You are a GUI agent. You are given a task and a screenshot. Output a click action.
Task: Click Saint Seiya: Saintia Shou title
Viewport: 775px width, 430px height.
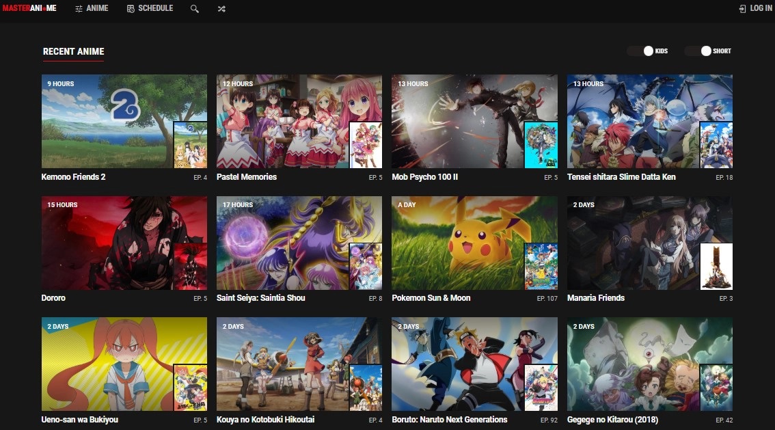tap(260, 297)
